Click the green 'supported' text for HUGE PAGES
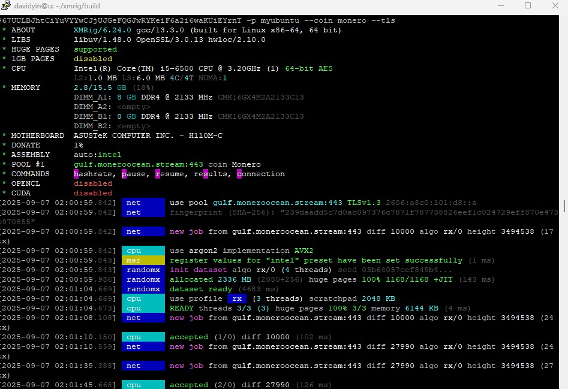 click(x=95, y=49)
